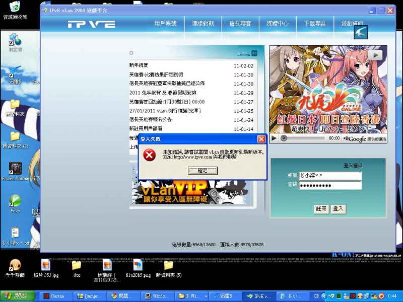The width and height of the screenshot is (403, 302).
Task: Click the bird logo icon under 遊戲資訊
Action: click(x=361, y=32)
